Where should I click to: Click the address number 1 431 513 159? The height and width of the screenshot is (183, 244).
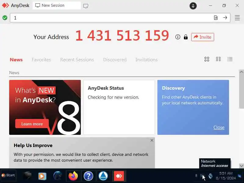click(x=122, y=35)
